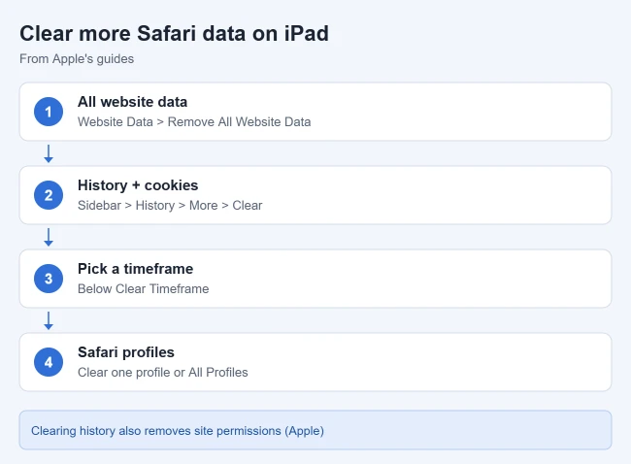The height and width of the screenshot is (464, 631).
Task: Click the "Clear more Safari data on iPad" heading
Action: point(174,33)
